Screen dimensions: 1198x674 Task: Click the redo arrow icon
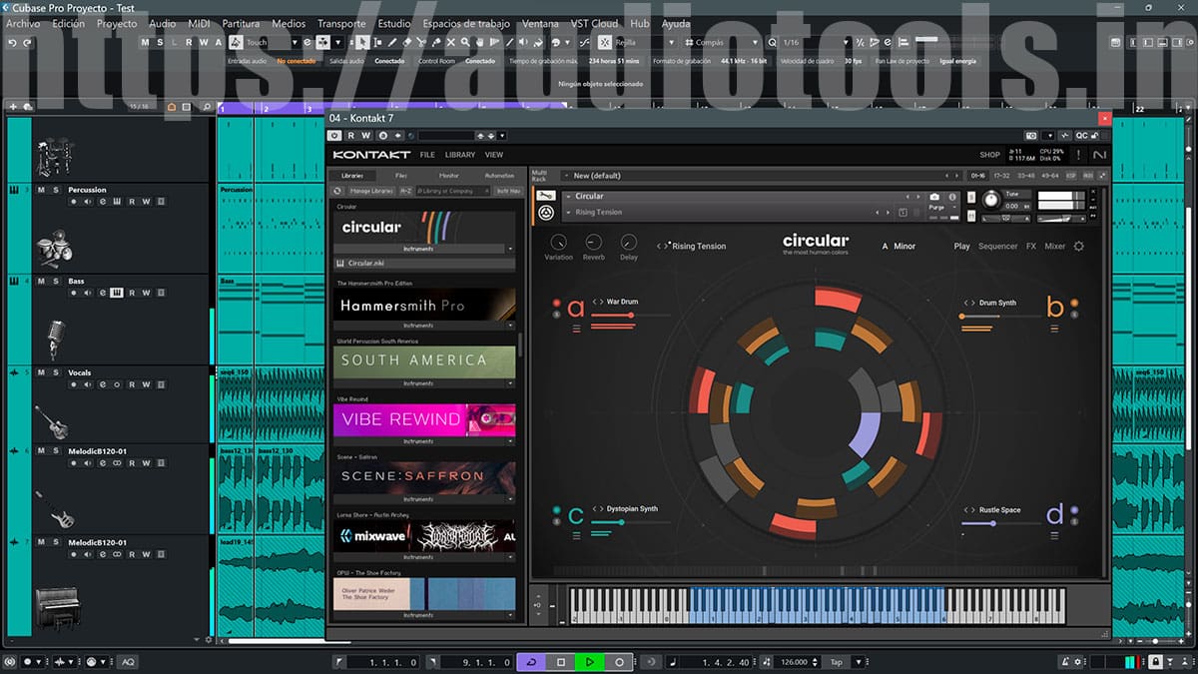click(x=27, y=43)
